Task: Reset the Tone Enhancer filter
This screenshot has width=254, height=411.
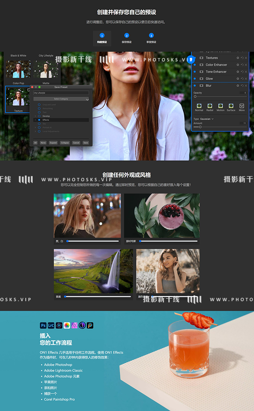Action: click(x=242, y=72)
